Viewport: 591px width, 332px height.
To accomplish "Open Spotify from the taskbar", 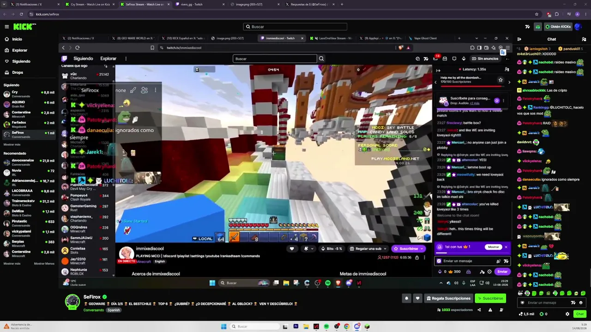I will (x=326, y=326).
